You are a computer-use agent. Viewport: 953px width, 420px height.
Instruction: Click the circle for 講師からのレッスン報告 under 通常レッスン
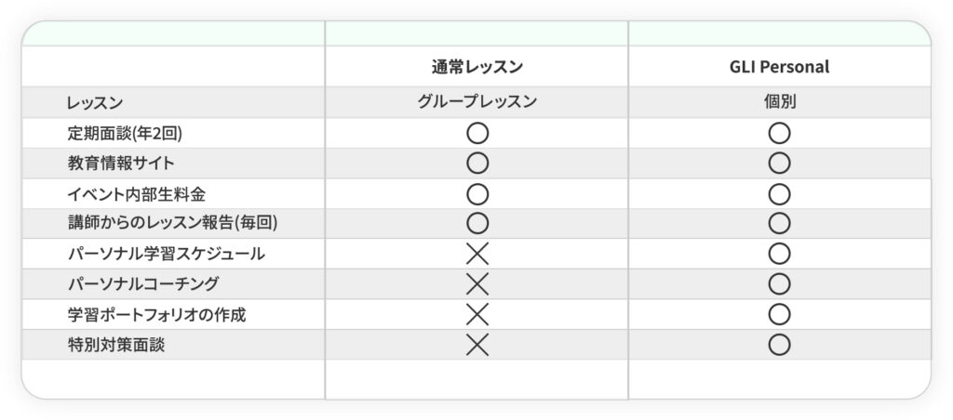(477, 223)
